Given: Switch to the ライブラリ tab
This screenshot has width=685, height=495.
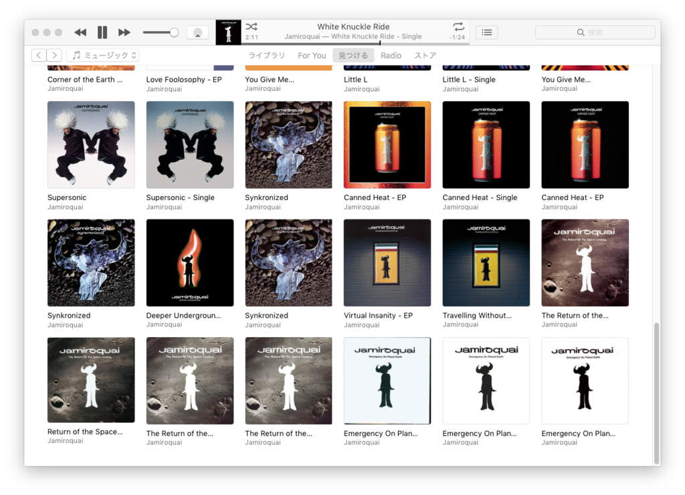Looking at the screenshot, I should [x=266, y=56].
